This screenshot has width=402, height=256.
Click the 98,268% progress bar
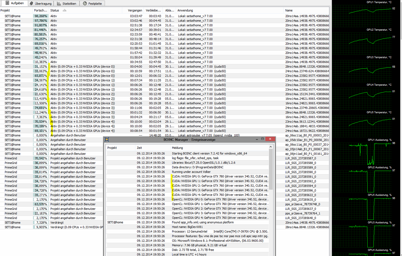click(x=40, y=16)
